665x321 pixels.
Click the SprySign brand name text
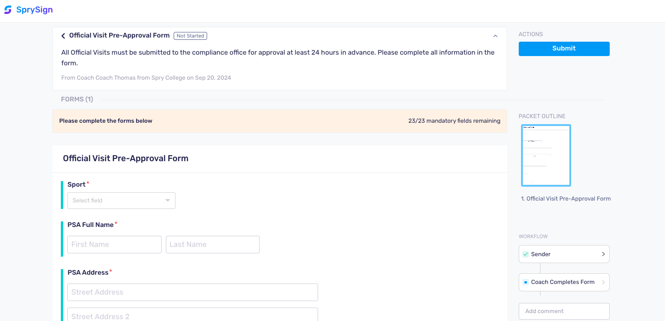coord(34,10)
